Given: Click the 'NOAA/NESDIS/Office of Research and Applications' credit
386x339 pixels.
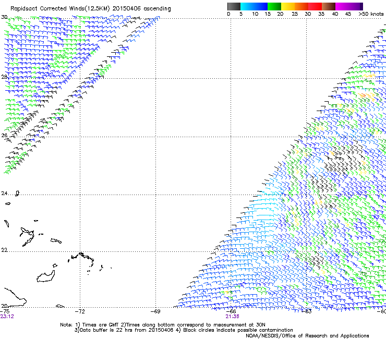Looking at the screenshot, I should (307, 336).
